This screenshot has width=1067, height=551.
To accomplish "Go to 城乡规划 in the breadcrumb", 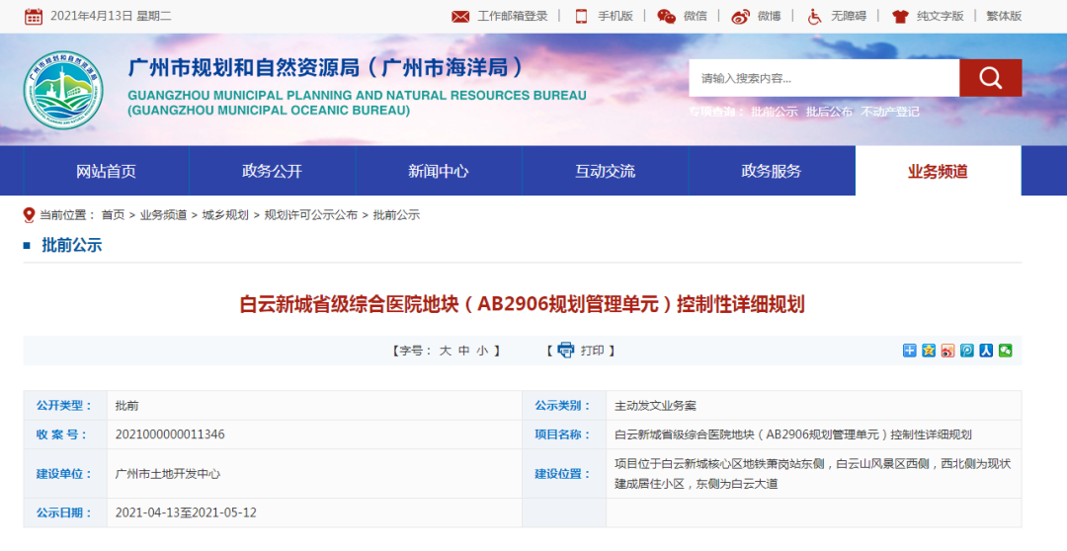I will coord(225,215).
